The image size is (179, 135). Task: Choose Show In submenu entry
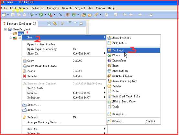coord(64,53)
